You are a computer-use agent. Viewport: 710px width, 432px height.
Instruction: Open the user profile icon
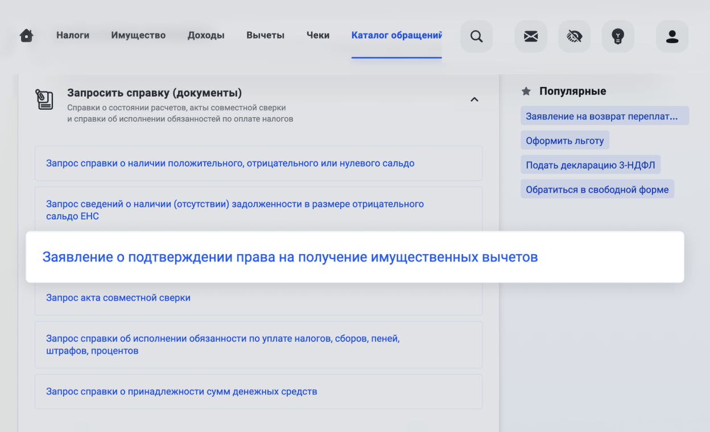pos(672,36)
